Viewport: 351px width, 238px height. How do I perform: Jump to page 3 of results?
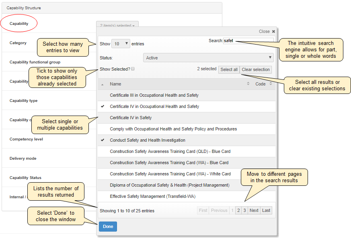pyautogui.click(x=244, y=210)
